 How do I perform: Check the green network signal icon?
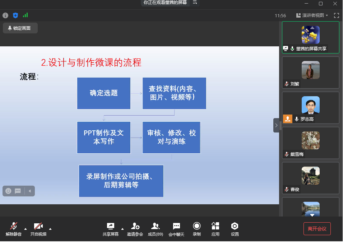25,15
